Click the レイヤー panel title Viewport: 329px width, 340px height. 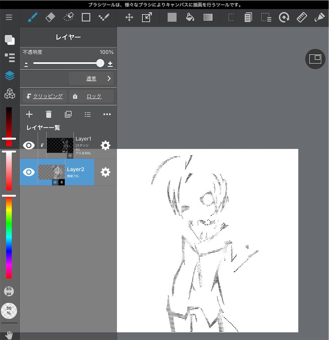pyautogui.click(x=68, y=37)
